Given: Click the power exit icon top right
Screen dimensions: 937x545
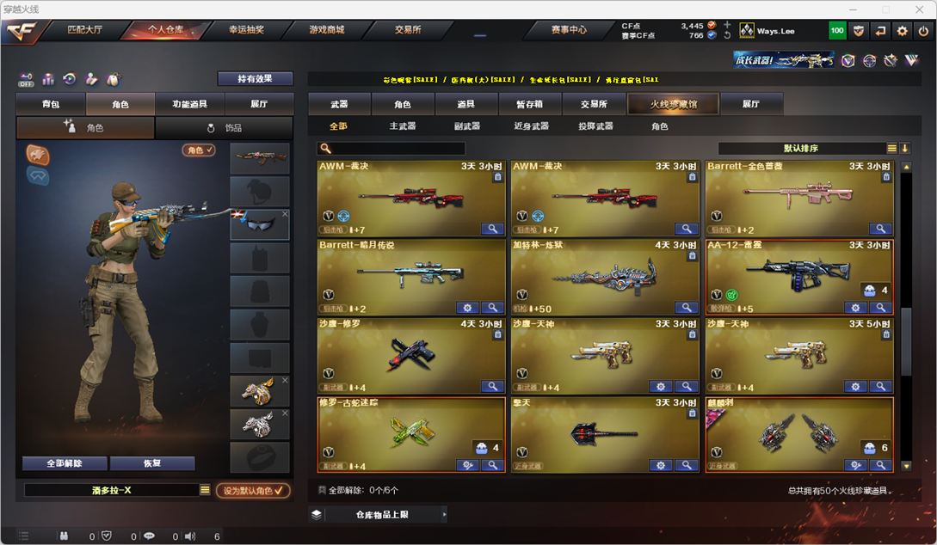Looking at the screenshot, I should pos(923,30).
